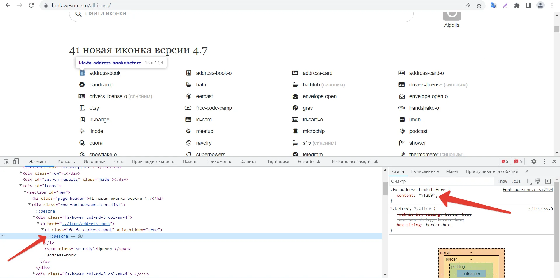Click the purple feather extension icon
This screenshot has height=278, width=560.
pyautogui.click(x=505, y=5)
